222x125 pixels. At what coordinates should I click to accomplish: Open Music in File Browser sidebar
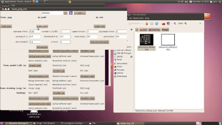coord(120,67)
